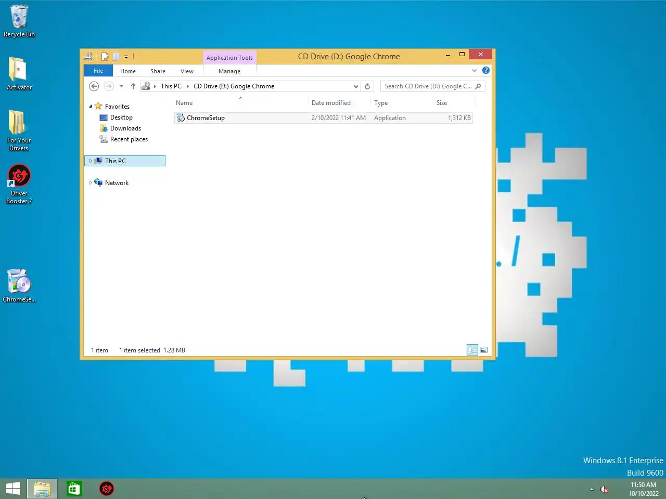Viewport: 666px width, 499px height.
Task: Select the Activator folder on desktop
Action: pyautogui.click(x=19, y=73)
